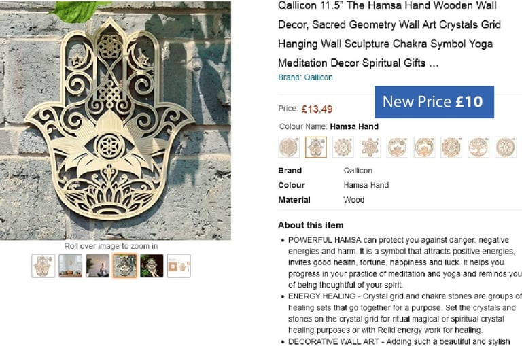
Task: Click the New Price £10 banner
Action: [434, 102]
